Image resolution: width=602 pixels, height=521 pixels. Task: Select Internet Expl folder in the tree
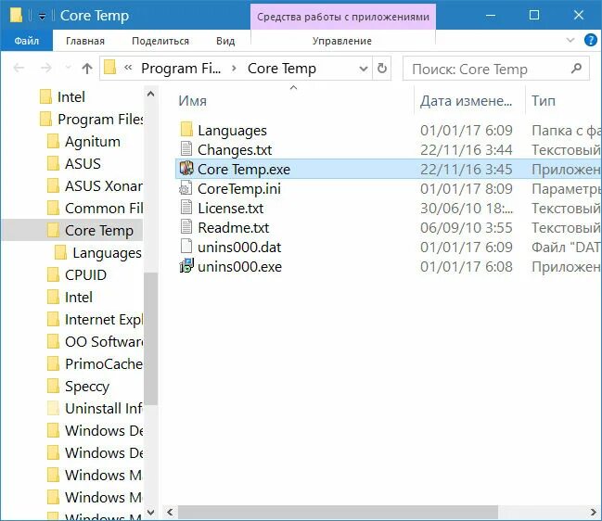pyautogui.click(x=95, y=320)
